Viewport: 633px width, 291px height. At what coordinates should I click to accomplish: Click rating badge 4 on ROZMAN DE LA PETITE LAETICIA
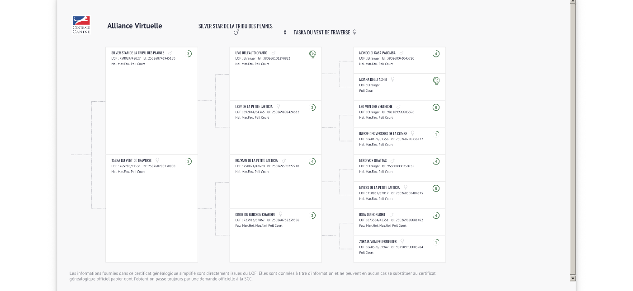coord(312,161)
